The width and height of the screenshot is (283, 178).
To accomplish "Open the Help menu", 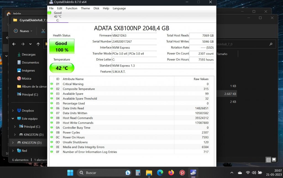I will coord(106,8).
